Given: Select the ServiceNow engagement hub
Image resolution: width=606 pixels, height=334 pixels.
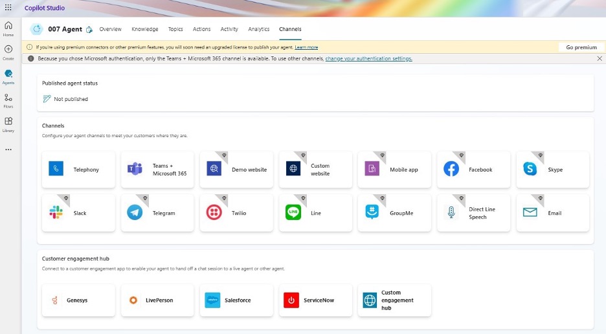Looking at the screenshot, I should tap(315, 300).
